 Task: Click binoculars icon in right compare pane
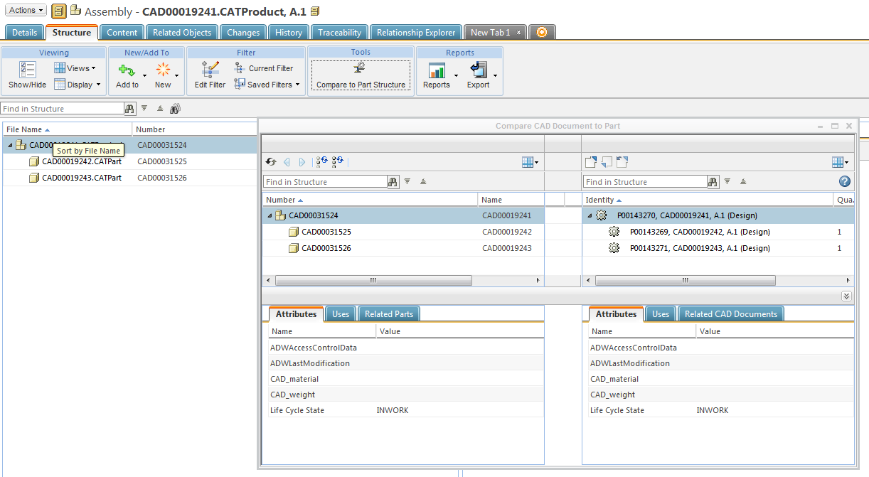click(713, 182)
